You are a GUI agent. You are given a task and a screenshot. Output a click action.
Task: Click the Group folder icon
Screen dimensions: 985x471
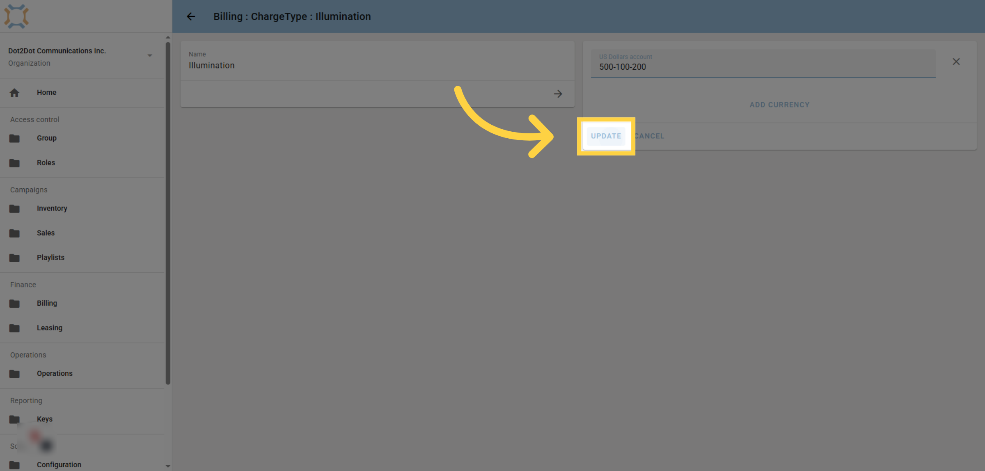point(14,138)
